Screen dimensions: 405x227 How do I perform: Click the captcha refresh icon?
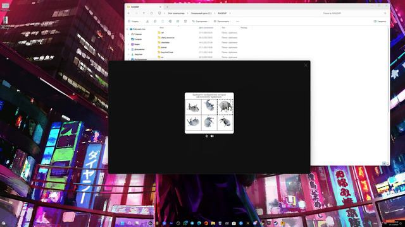click(206, 136)
